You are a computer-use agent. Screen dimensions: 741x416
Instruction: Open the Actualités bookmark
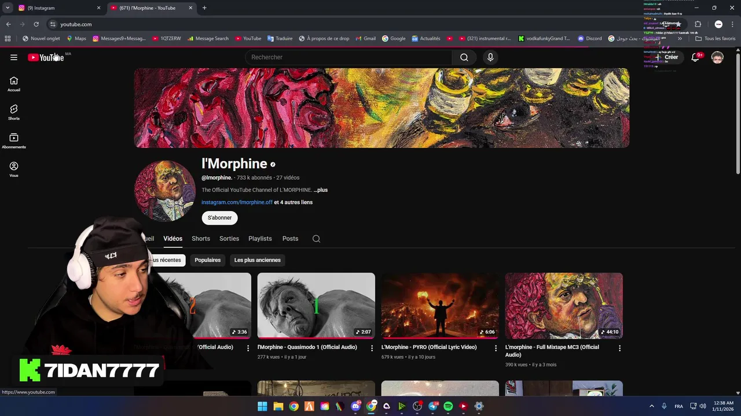coord(426,39)
